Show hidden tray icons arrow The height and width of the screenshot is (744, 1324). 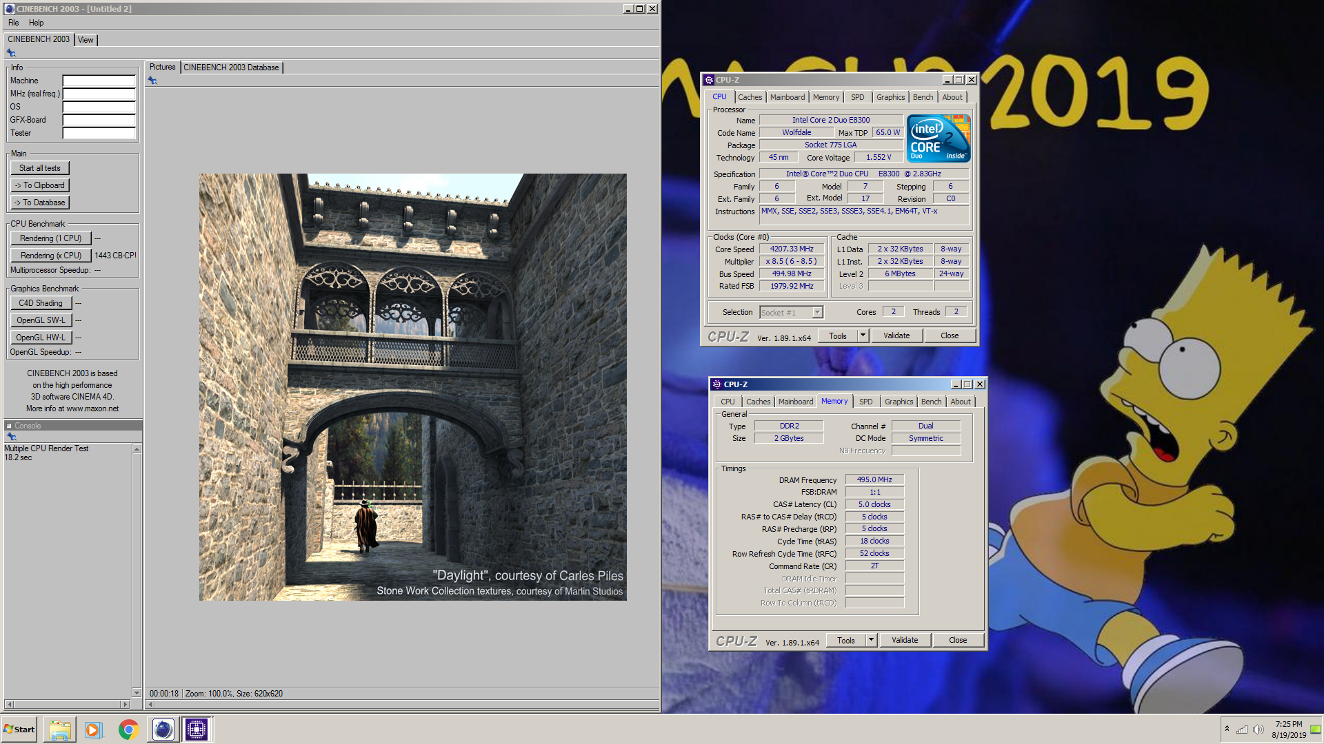click(1227, 729)
